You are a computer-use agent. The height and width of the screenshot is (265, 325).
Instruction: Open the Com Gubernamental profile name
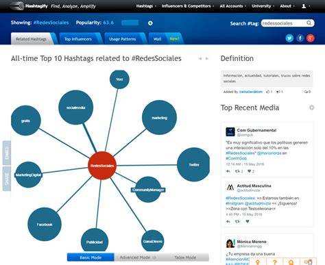coord(256,130)
